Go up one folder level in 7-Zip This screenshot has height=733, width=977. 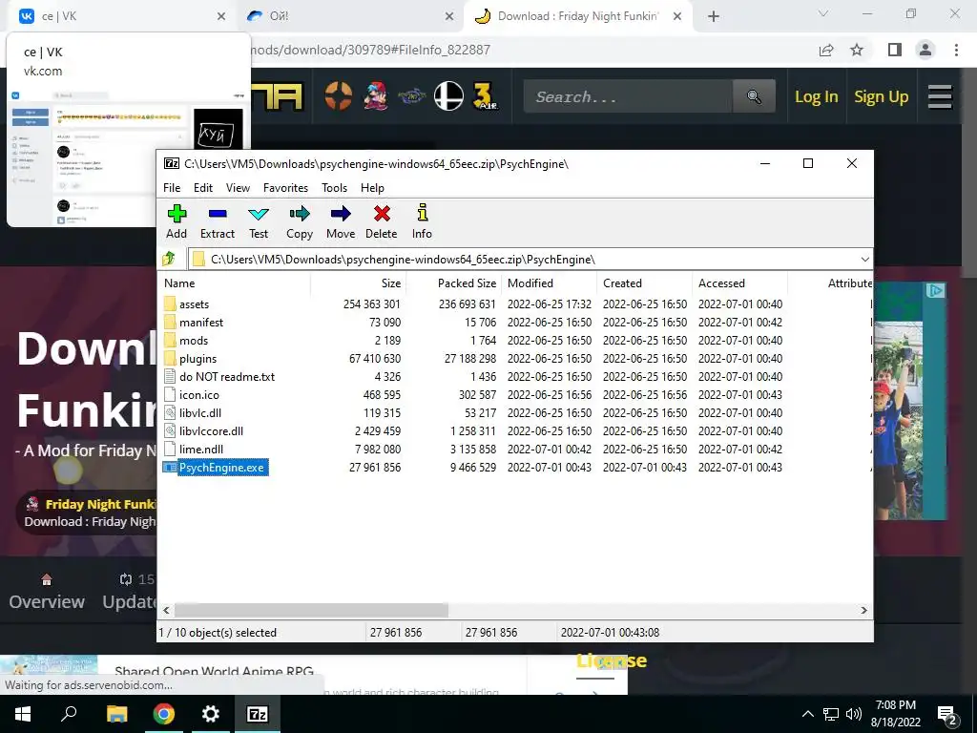pyautogui.click(x=169, y=259)
